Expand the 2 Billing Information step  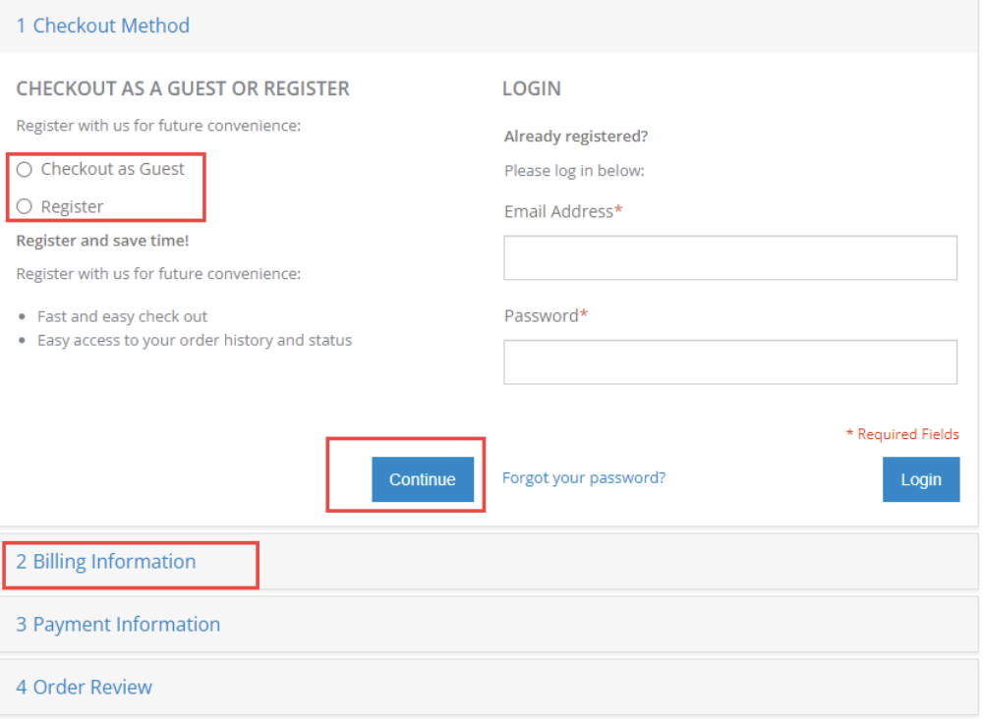coord(106,562)
